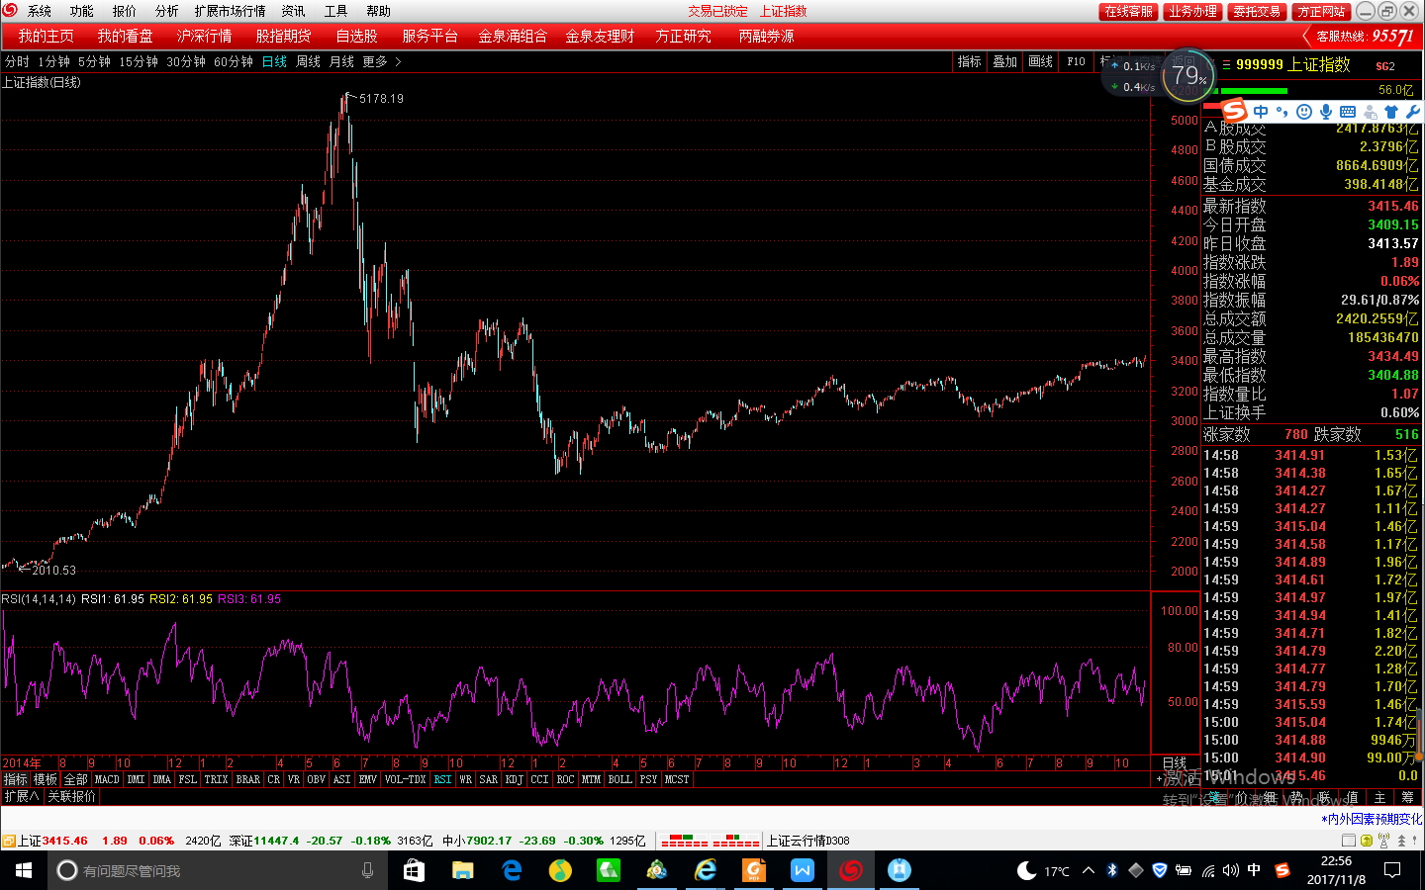Viewport: 1425px width, 890px height.
Task: Switch to 沪深行情 tab
Action: click(204, 36)
